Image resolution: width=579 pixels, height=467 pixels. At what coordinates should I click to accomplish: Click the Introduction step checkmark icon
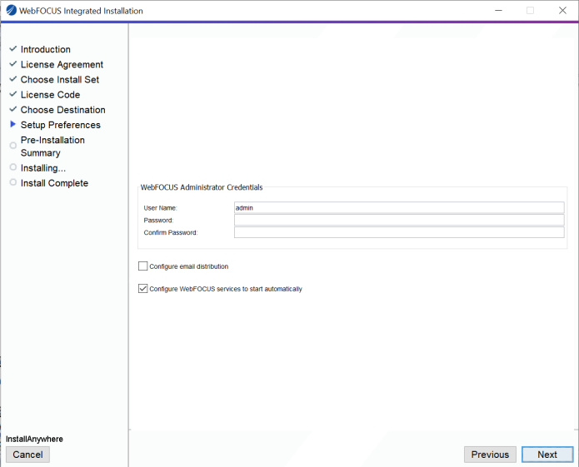click(13, 48)
